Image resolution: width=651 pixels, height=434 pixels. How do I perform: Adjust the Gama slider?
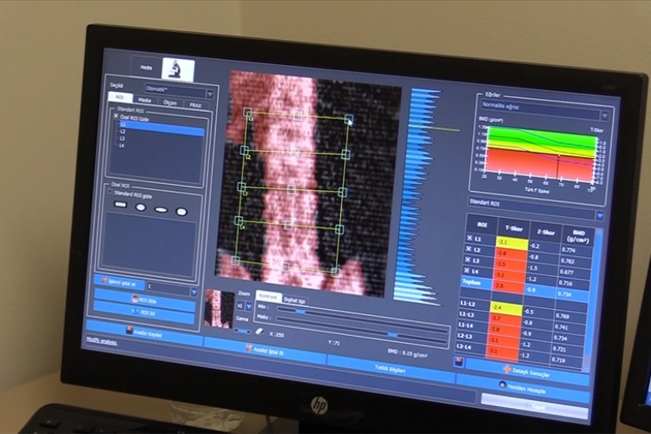[x=242, y=331]
